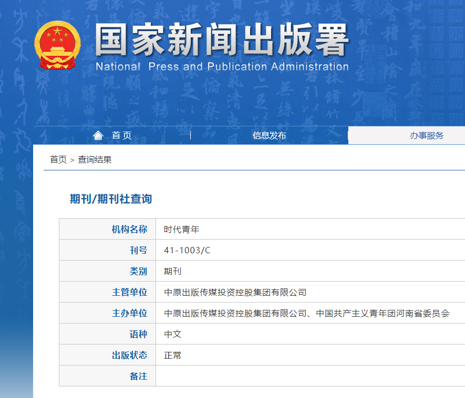Select the 机构名称 label cell
This screenshot has width=465, height=398.
(x=107, y=229)
